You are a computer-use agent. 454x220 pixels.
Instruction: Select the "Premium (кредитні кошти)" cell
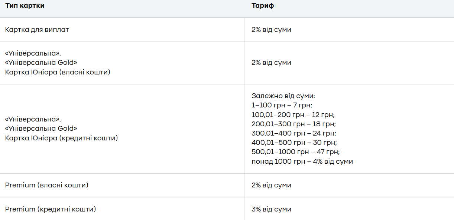51,209
